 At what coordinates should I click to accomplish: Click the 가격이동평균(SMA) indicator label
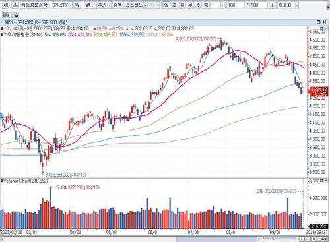click(x=22, y=35)
